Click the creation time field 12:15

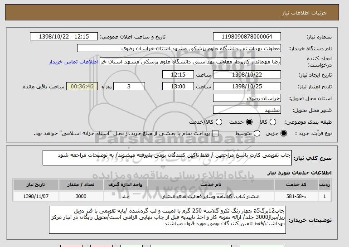click(178, 74)
